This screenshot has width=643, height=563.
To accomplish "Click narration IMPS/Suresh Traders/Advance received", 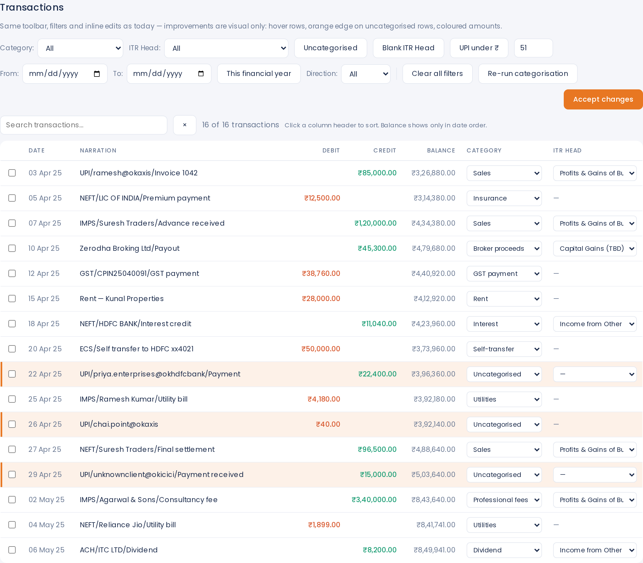I will click(x=152, y=223).
